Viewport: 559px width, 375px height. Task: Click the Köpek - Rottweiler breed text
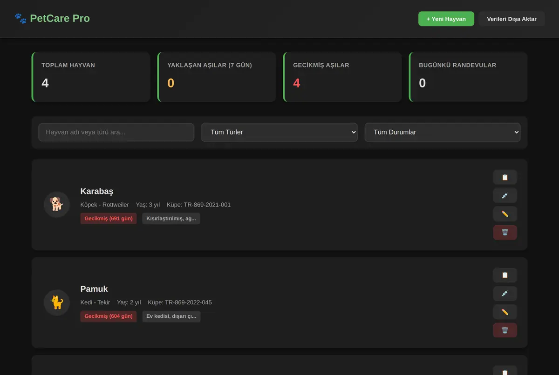(105, 205)
